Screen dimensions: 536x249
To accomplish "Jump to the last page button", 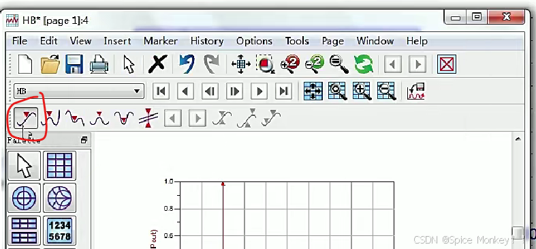I will [283, 91].
